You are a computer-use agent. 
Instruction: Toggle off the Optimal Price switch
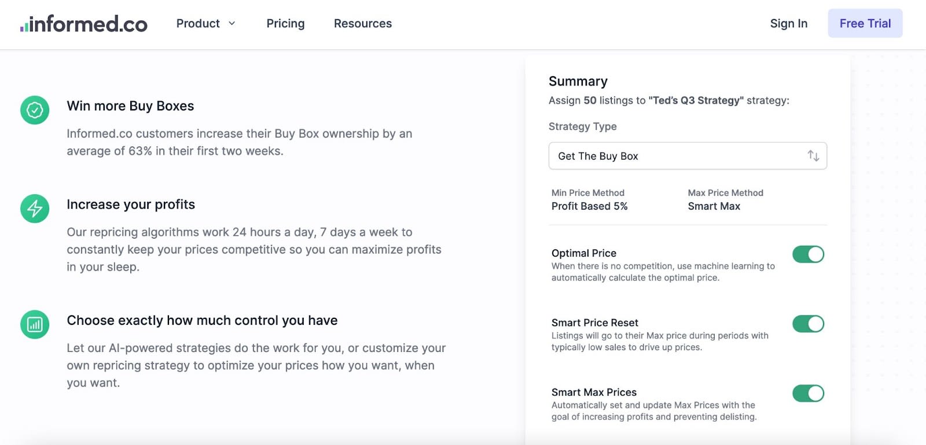click(x=808, y=254)
